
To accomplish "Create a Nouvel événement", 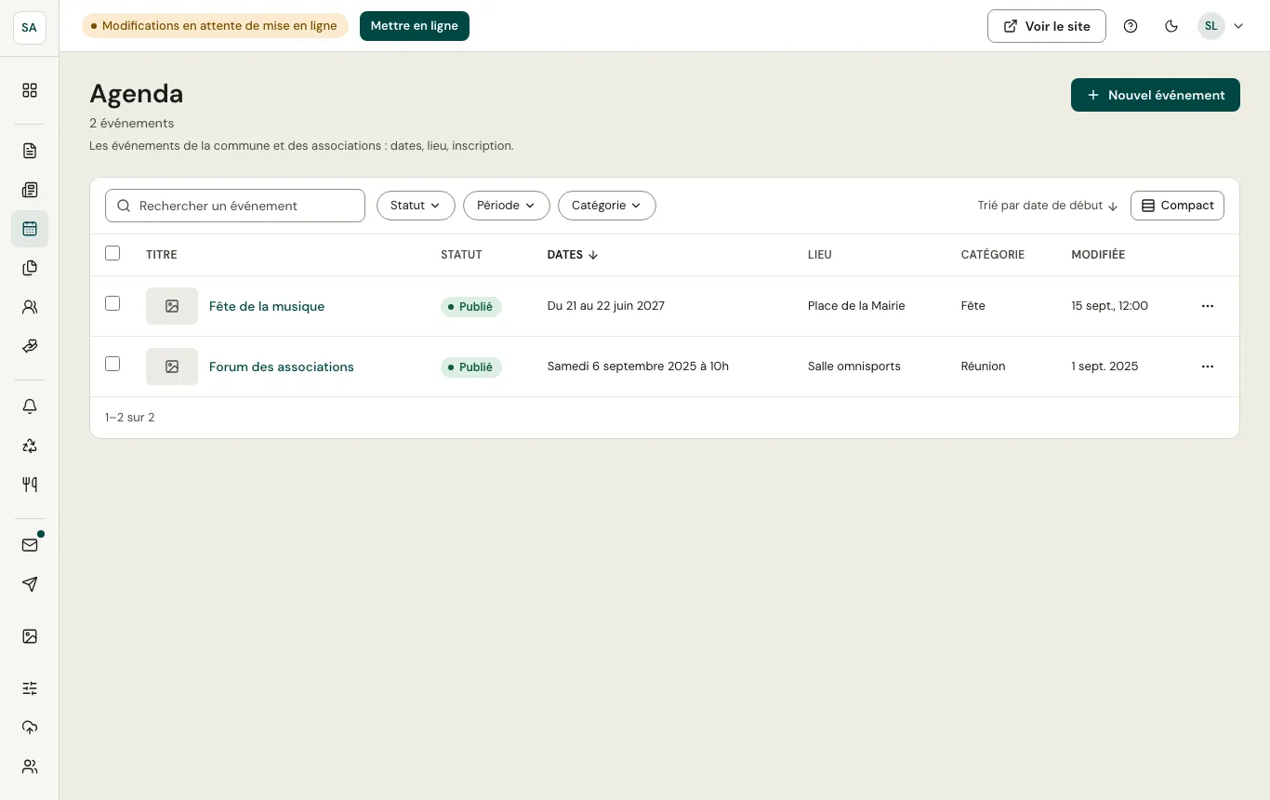I will [1156, 95].
